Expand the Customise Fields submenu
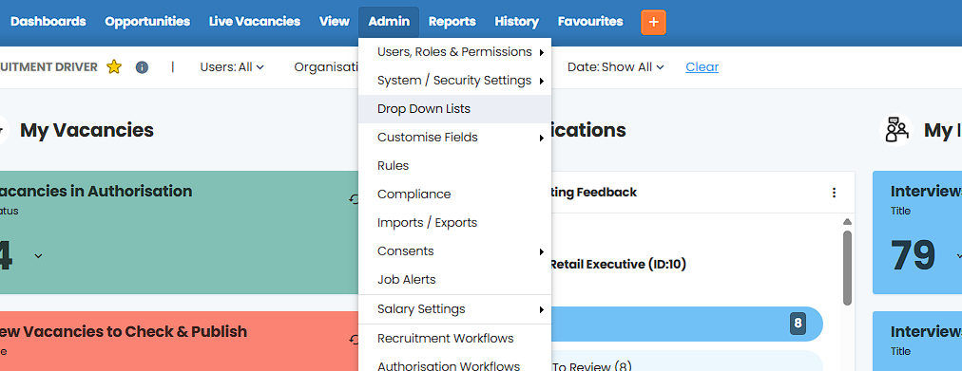 pyautogui.click(x=454, y=138)
